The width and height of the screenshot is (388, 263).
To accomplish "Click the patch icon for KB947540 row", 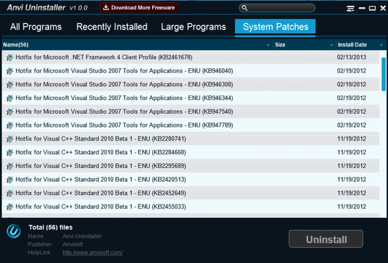I will (x=10, y=112).
